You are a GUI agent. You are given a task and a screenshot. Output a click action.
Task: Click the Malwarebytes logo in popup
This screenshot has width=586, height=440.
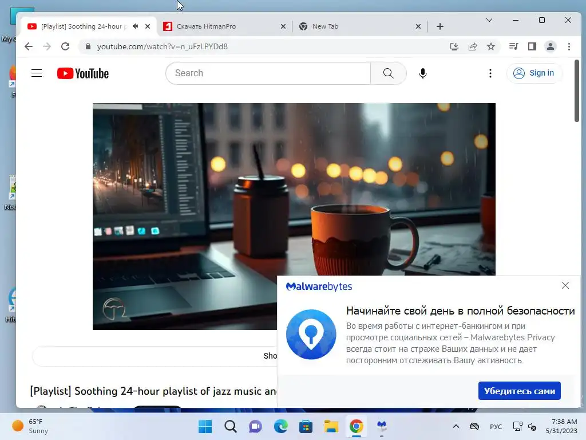click(319, 286)
